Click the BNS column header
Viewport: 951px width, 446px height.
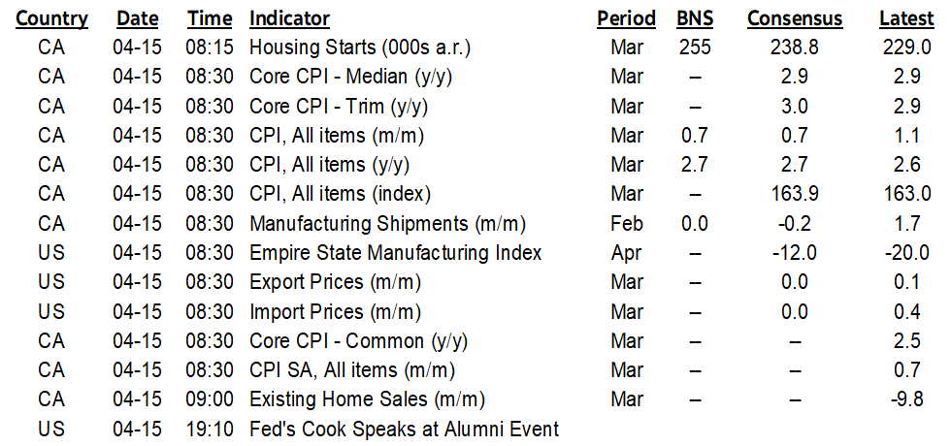[x=694, y=18]
